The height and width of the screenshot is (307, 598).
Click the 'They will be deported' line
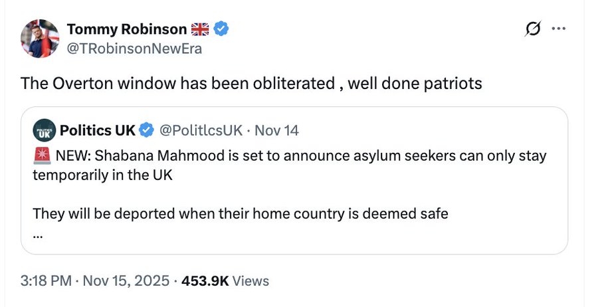[239, 214]
